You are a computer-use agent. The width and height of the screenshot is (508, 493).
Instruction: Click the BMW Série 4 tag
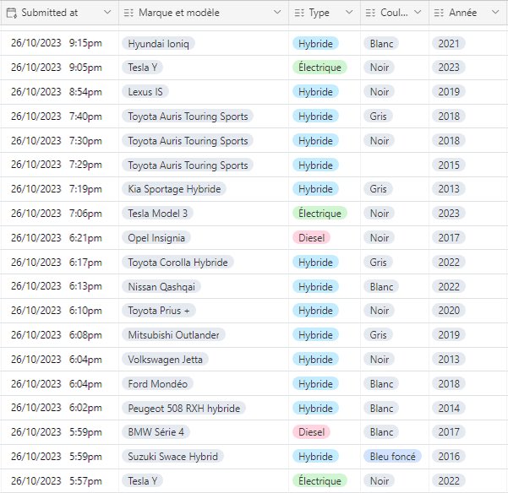click(156, 432)
